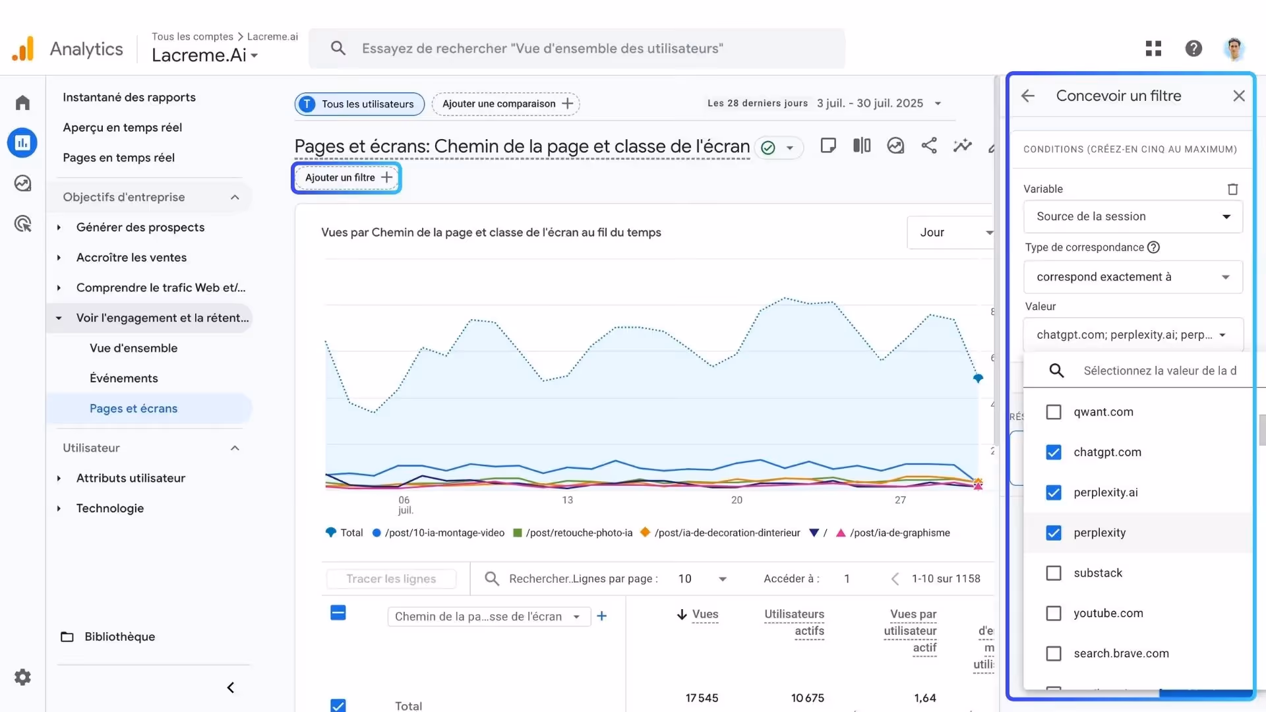1266x712 pixels.
Task: Open the Google apps grid icon
Action: coord(1153,48)
